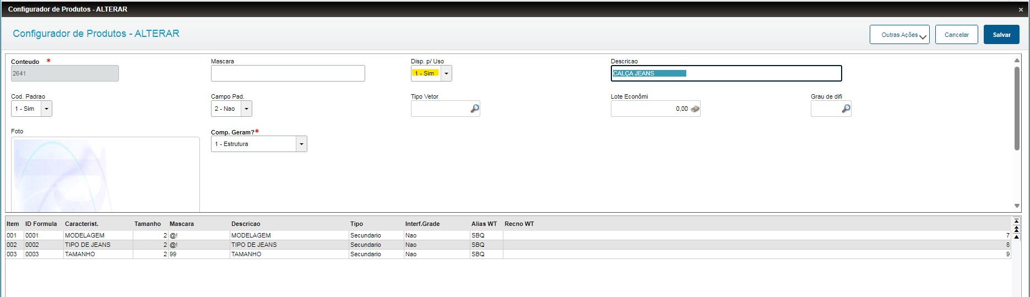The width and height of the screenshot is (1030, 297).
Task: Click Secundario cell in row 003
Action: pos(376,254)
